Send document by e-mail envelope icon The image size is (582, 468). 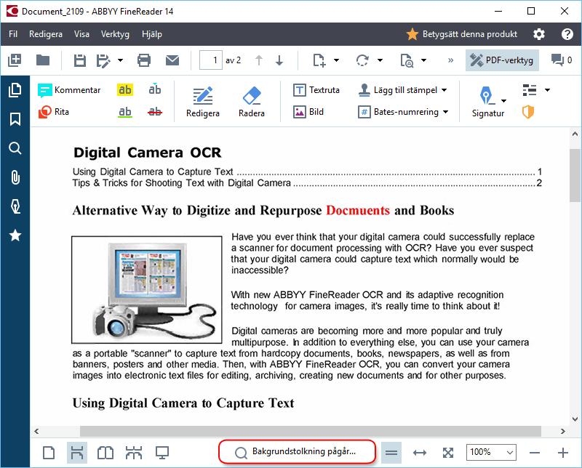pos(172,60)
